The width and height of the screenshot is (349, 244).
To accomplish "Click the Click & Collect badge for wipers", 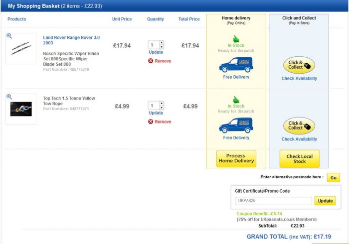I will [299, 65].
